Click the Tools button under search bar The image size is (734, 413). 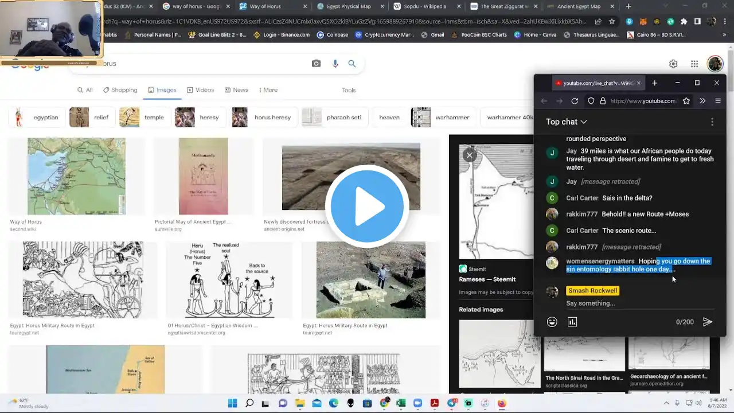[x=349, y=90]
